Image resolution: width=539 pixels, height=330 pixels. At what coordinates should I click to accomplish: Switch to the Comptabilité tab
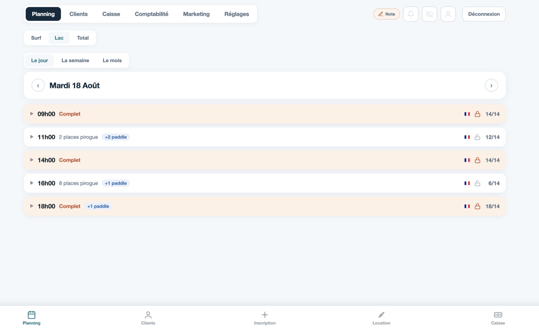click(152, 14)
